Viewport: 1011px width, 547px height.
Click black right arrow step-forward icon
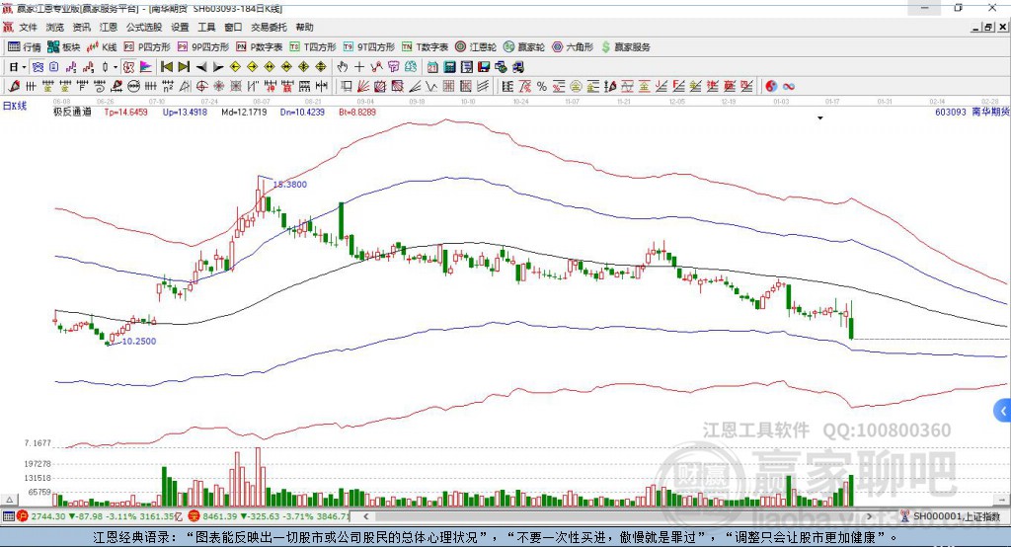tap(218, 67)
